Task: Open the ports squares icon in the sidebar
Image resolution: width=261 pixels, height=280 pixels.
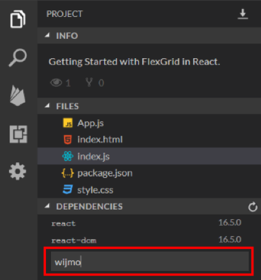Action: click(18, 134)
